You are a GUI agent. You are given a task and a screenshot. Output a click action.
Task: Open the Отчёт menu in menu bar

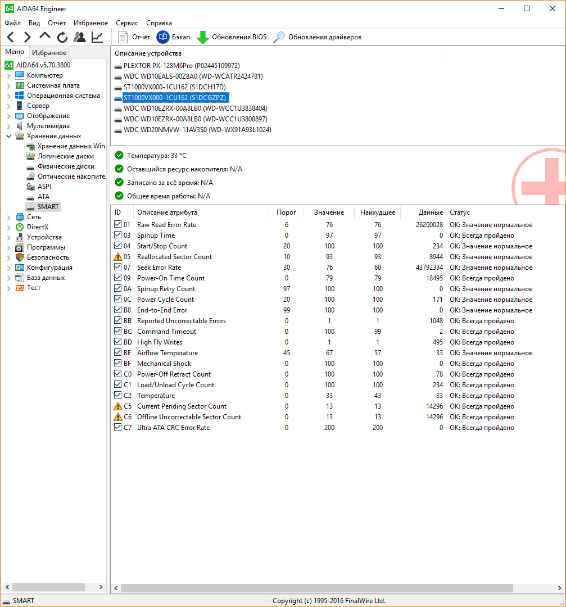click(x=57, y=23)
